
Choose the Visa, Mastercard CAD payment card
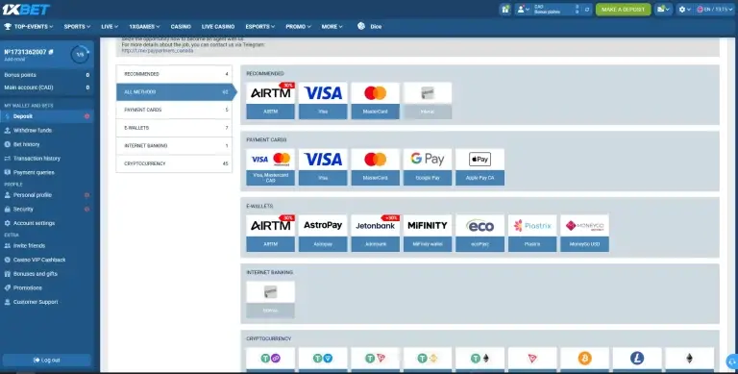pyautogui.click(x=271, y=167)
